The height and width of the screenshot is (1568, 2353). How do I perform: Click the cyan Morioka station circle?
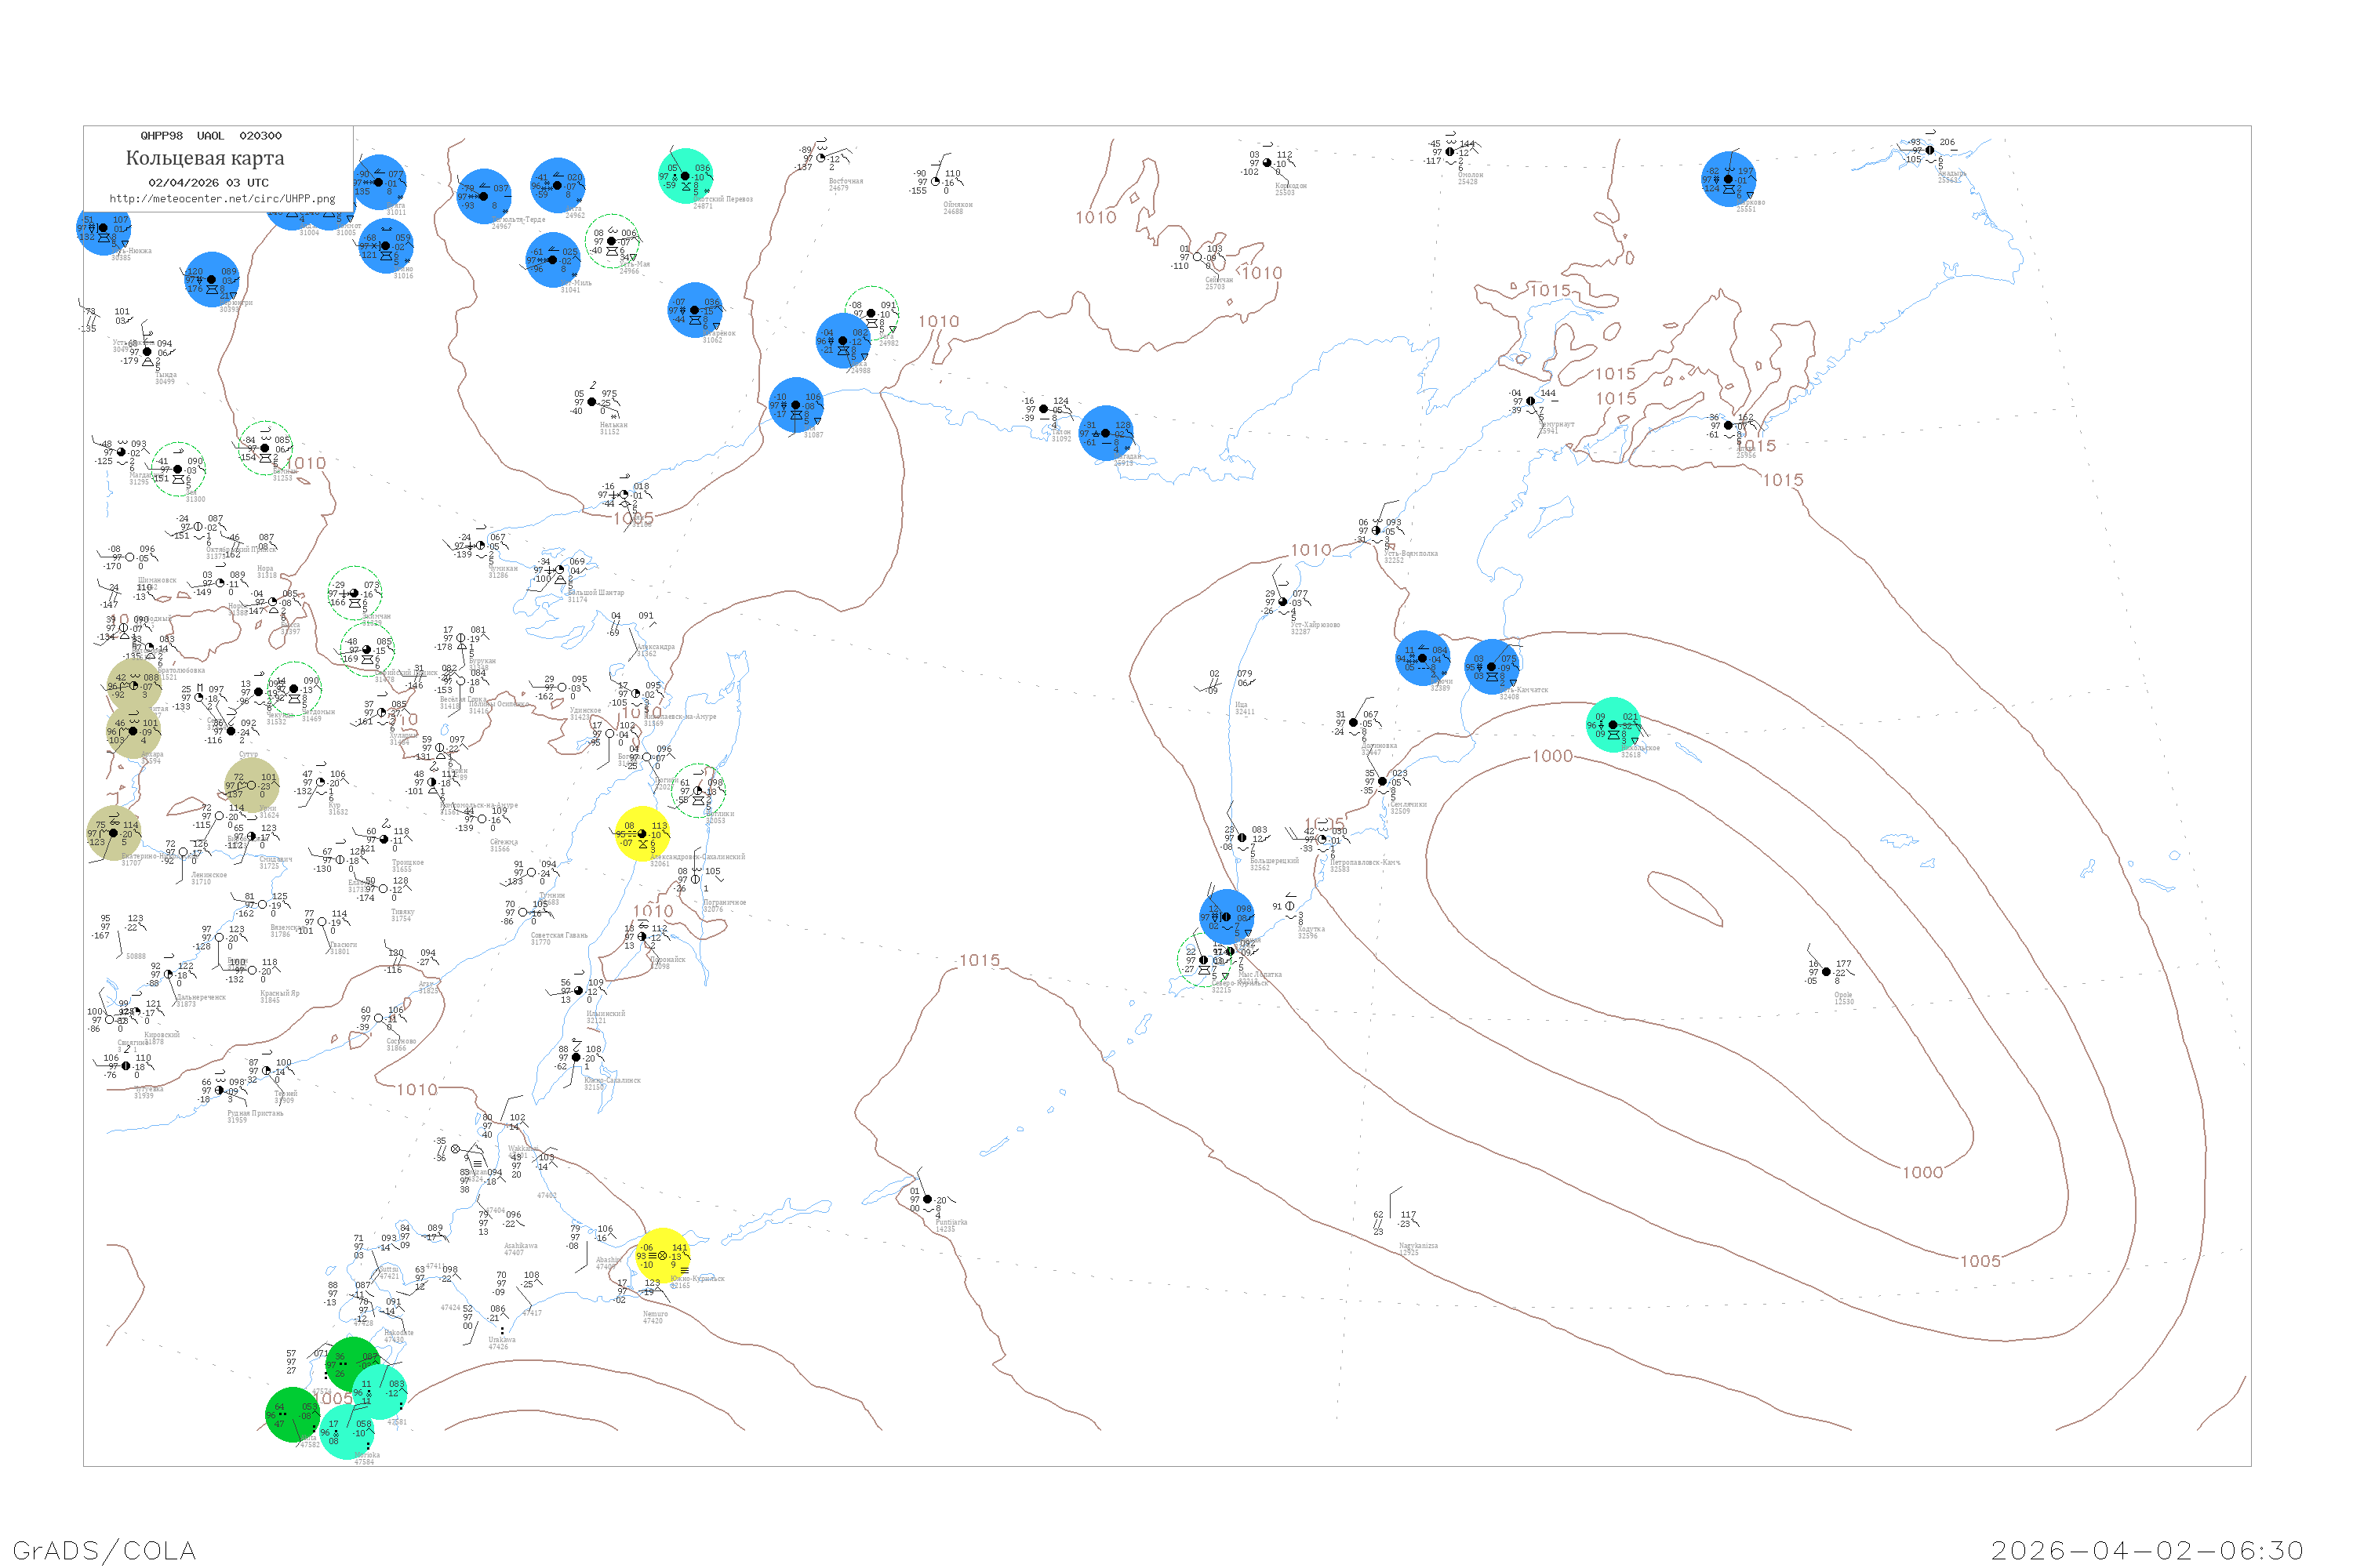coord(346,1433)
